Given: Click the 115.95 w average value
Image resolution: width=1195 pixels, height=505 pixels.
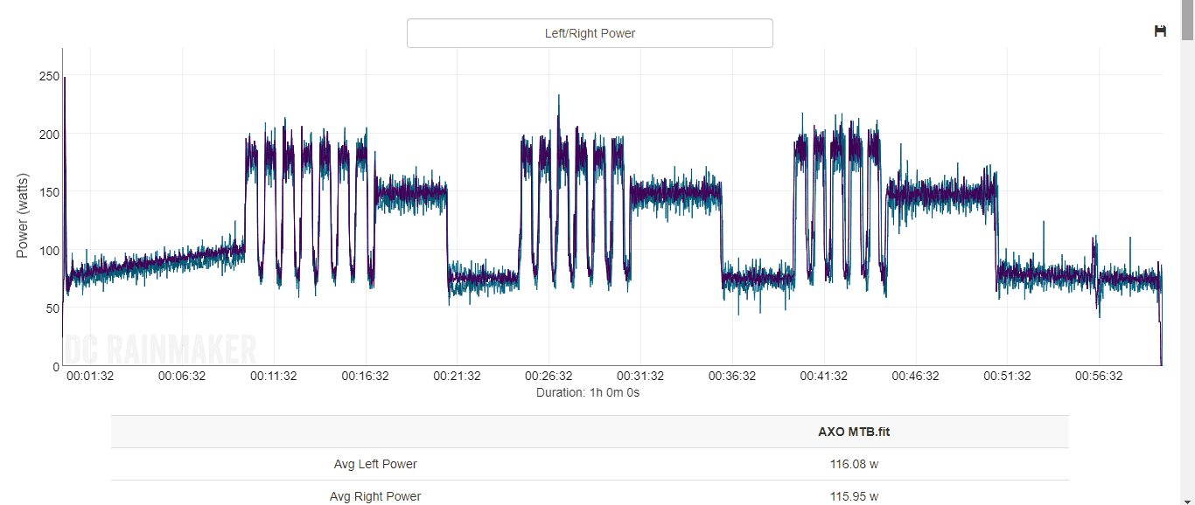Looking at the screenshot, I should coord(854,496).
